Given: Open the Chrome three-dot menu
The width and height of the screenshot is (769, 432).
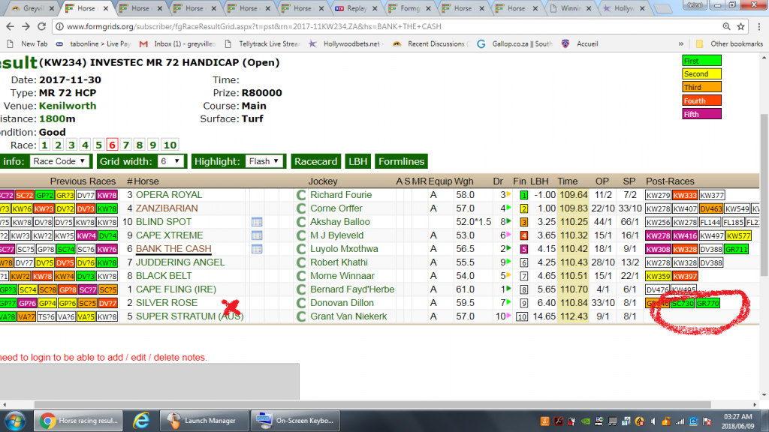Looking at the screenshot, I should (757, 26).
